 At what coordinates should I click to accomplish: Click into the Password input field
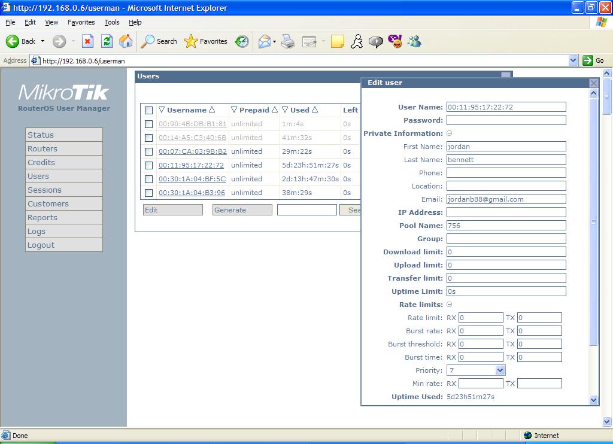pyautogui.click(x=506, y=120)
